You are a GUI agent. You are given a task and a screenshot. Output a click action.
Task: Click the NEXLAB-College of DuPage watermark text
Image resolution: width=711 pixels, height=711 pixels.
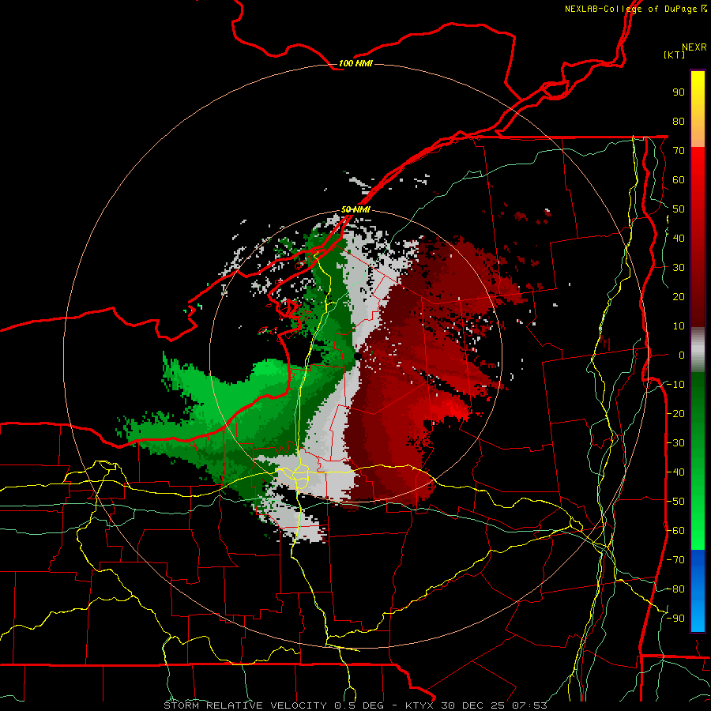[635, 9]
